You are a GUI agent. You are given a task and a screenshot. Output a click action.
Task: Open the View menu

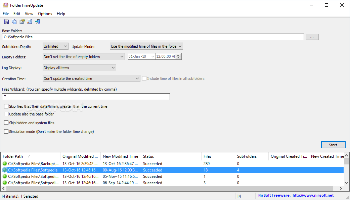tap(29, 14)
